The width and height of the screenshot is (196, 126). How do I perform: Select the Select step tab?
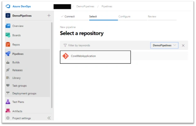[x=93, y=17]
